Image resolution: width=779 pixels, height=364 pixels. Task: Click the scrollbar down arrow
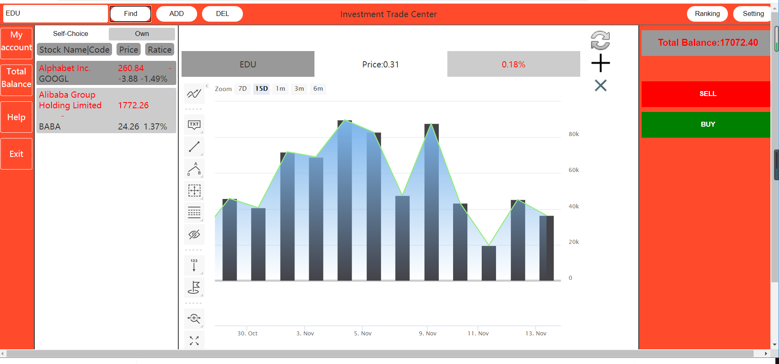[x=775, y=344]
